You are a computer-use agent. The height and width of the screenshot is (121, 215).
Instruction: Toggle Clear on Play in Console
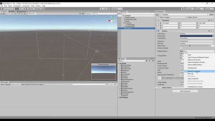point(16,84)
